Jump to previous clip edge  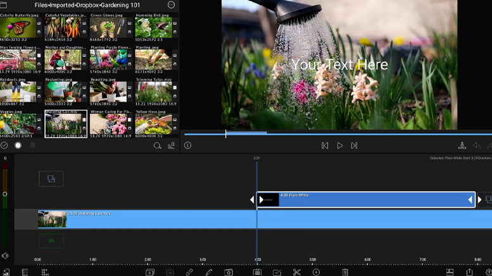point(325,145)
